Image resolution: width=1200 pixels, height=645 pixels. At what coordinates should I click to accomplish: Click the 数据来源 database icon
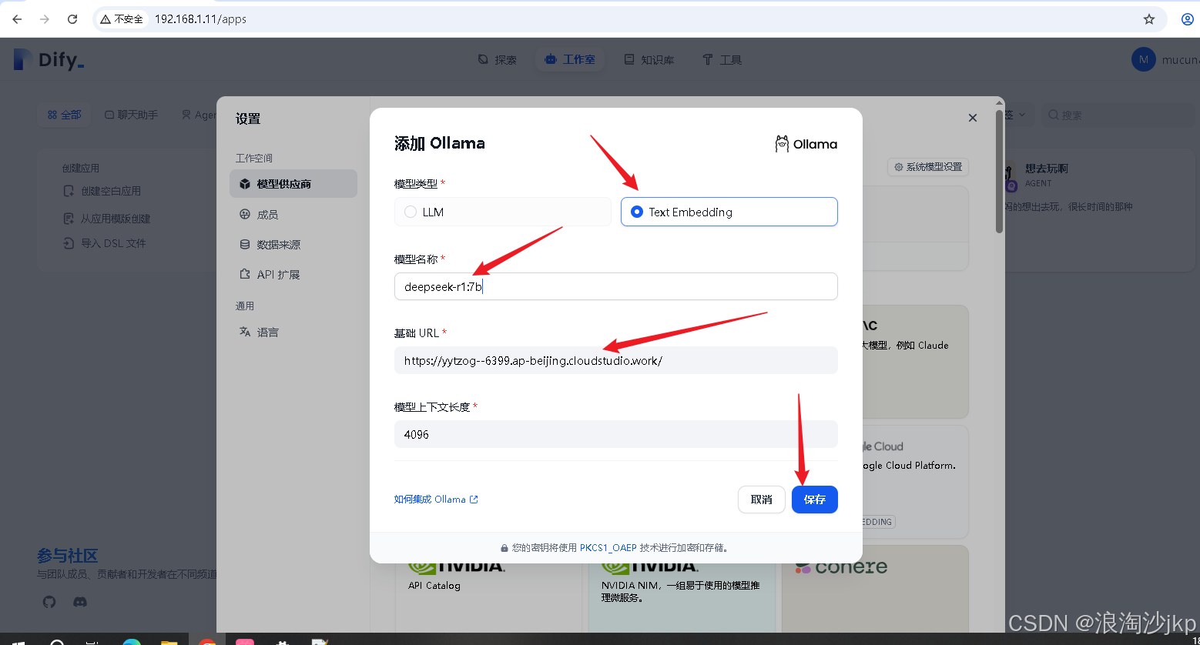pos(245,244)
